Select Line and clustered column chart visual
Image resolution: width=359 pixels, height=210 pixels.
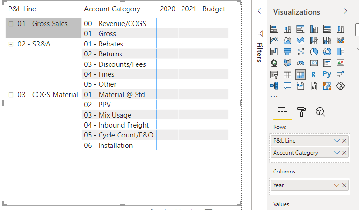[327, 40]
